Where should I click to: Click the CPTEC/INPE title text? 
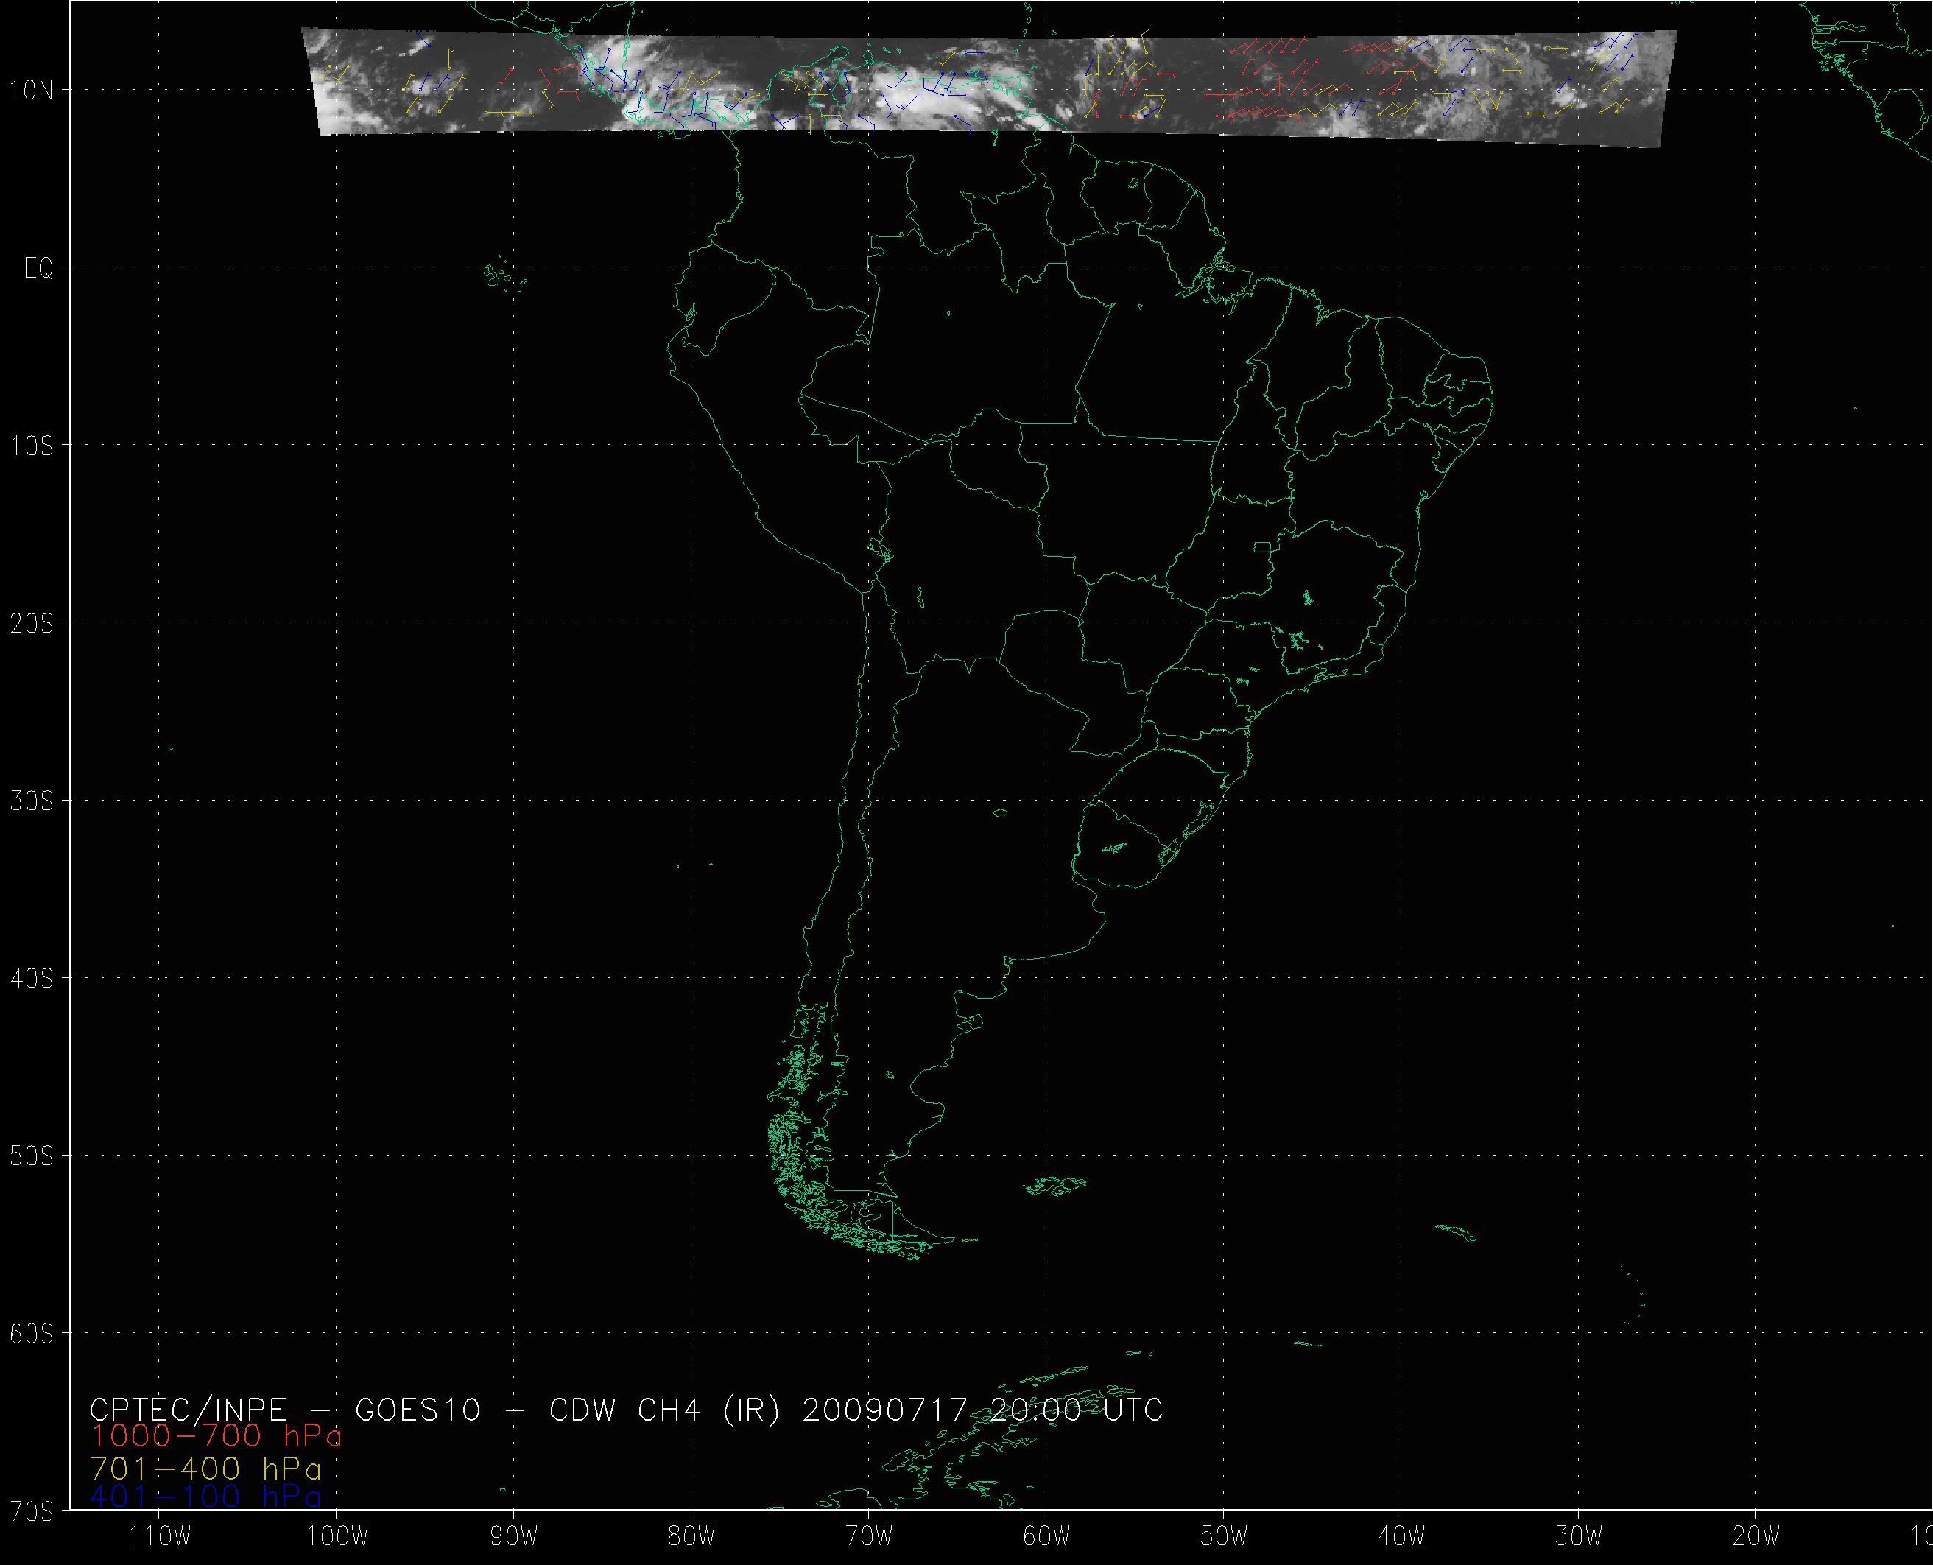pyautogui.click(x=188, y=1409)
